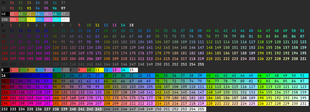The image size is (310, 112).
Task: Click the red foreground text 31
Action: click(x=12, y=3)
